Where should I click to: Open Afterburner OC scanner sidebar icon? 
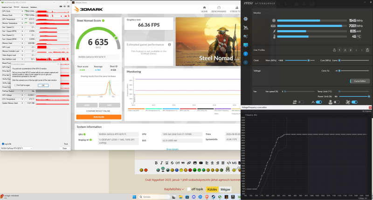246,36
